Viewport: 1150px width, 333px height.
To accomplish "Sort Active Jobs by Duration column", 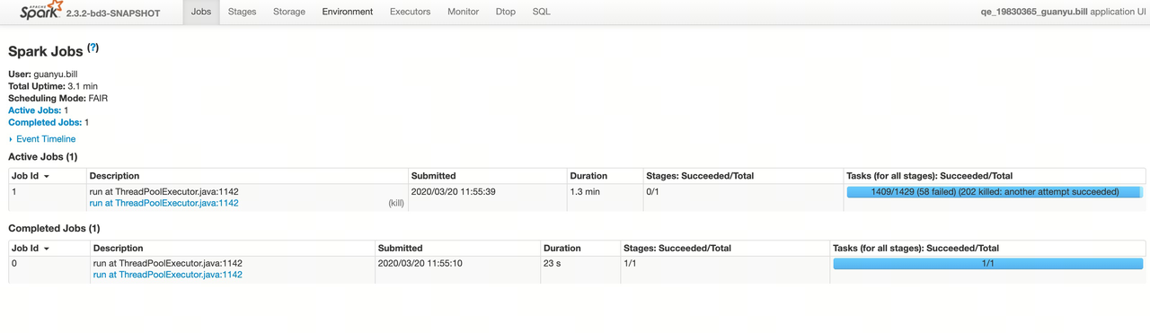I will coord(588,176).
